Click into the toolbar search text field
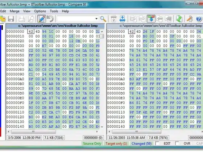 tap(76, 19)
